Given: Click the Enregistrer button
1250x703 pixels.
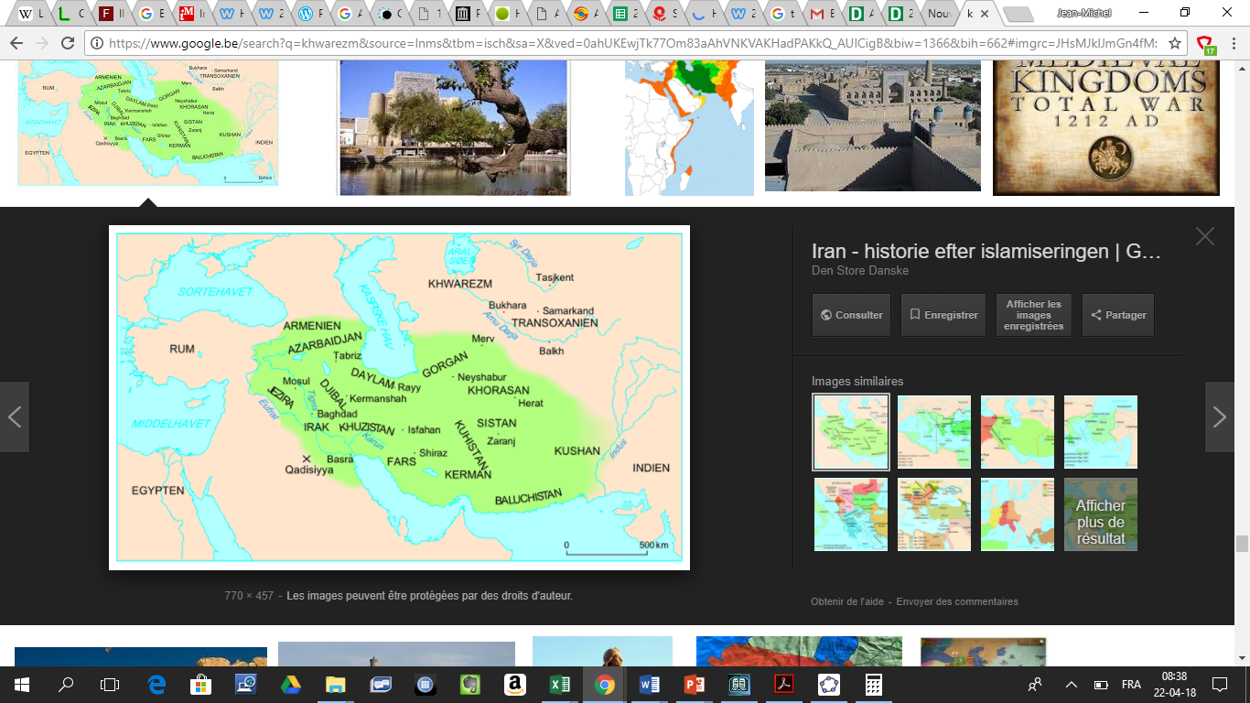Looking at the screenshot, I should [943, 315].
